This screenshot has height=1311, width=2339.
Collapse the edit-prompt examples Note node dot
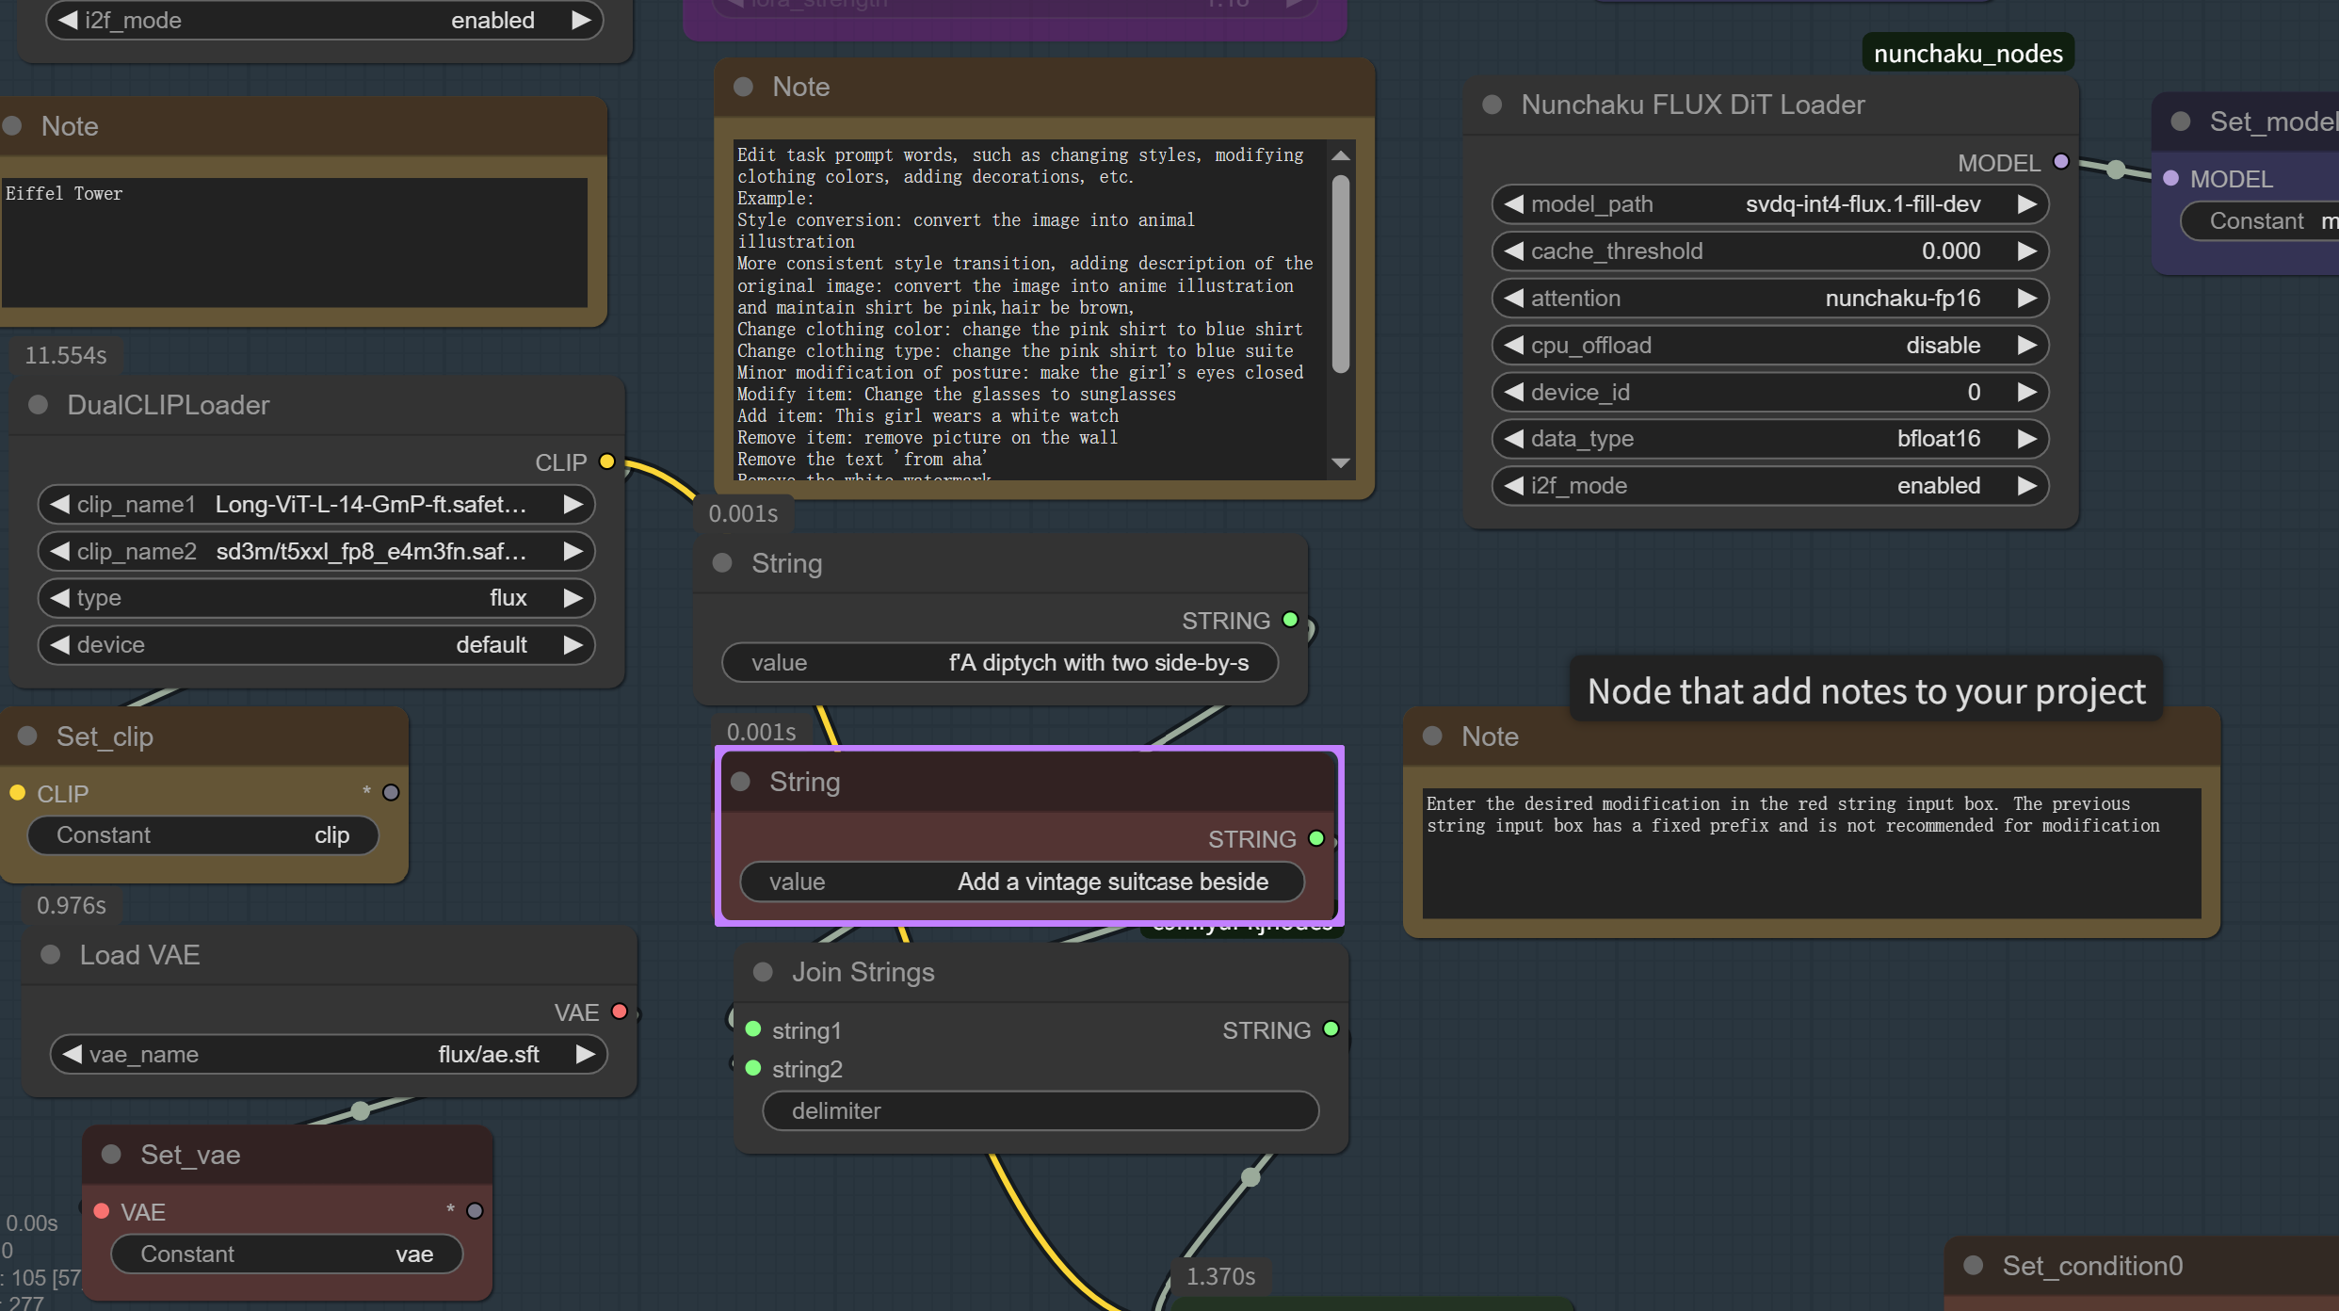click(x=743, y=87)
